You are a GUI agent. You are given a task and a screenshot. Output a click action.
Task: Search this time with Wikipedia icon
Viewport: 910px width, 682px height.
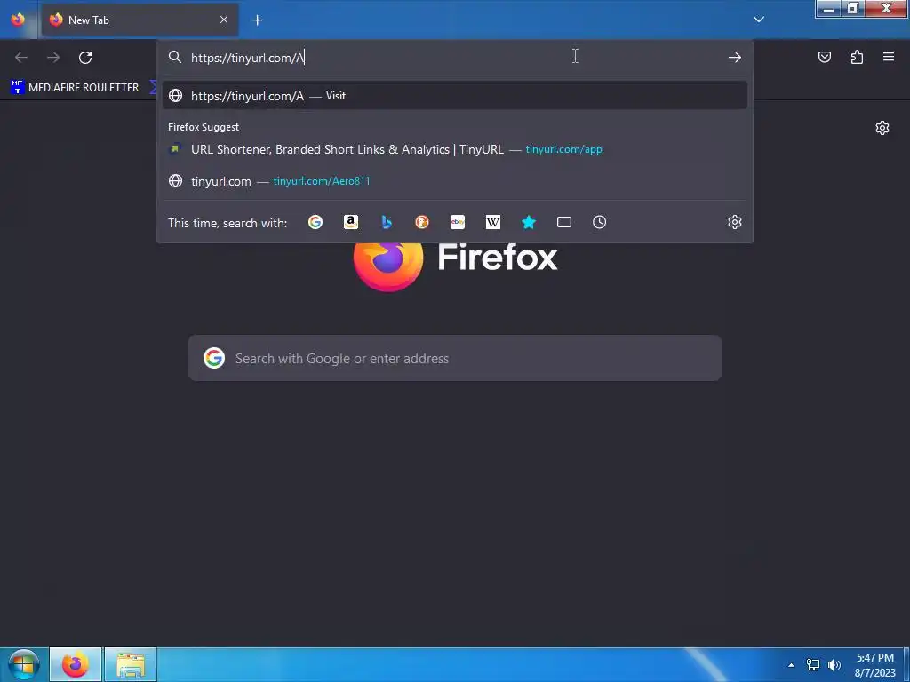coord(492,222)
